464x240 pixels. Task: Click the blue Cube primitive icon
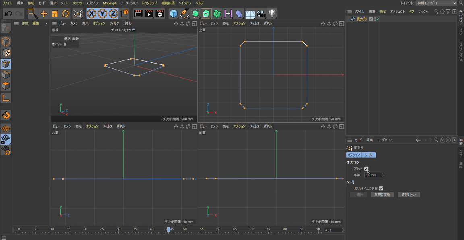coord(174,14)
